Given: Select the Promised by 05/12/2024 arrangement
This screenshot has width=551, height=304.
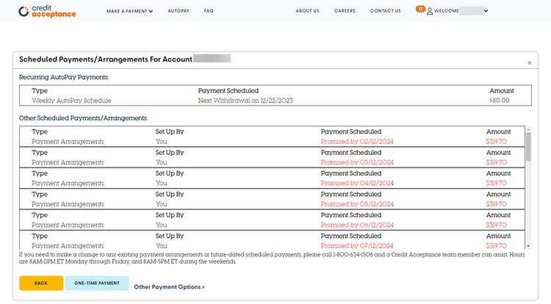Looking at the screenshot, I should coord(357,204).
